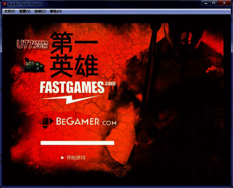Screen dimensions: 233x188
Task: Open the BeGamer.com text link
Action: [x=86, y=122]
